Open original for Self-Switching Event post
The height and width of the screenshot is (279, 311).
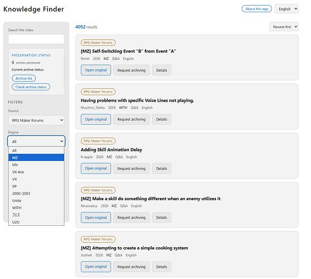[96, 70]
